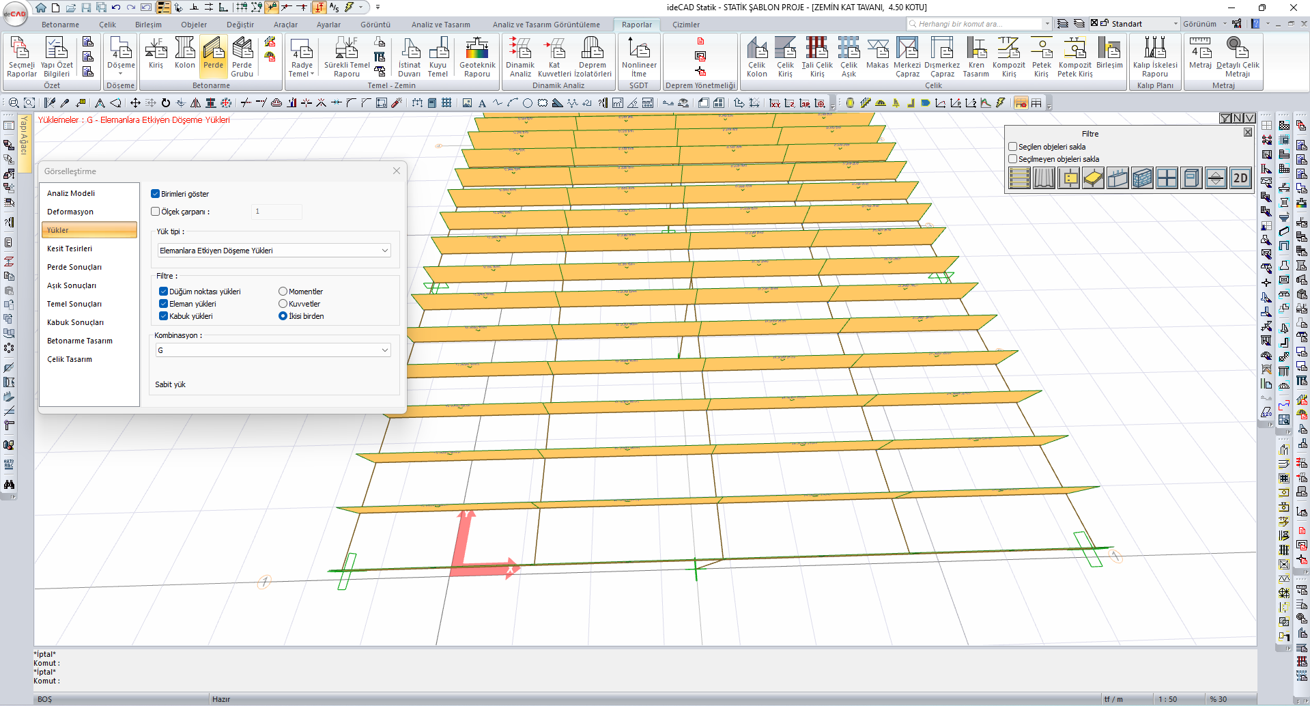1310x706 pixels.
Task: Enable Ölçek çarpanı checkbox
Action: pyautogui.click(x=155, y=212)
